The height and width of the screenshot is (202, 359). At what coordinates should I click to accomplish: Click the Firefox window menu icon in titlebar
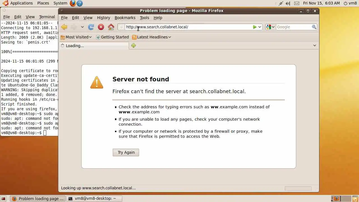point(62,11)
